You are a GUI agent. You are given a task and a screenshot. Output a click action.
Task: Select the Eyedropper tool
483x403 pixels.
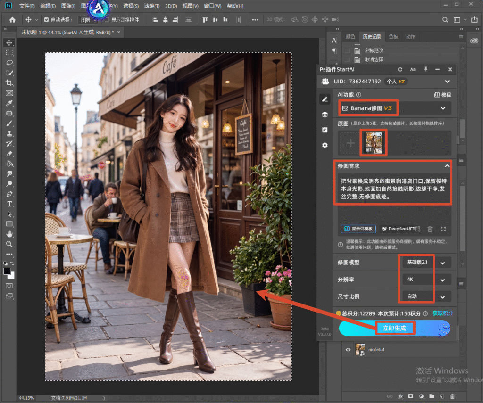click(x=9, y=103)
